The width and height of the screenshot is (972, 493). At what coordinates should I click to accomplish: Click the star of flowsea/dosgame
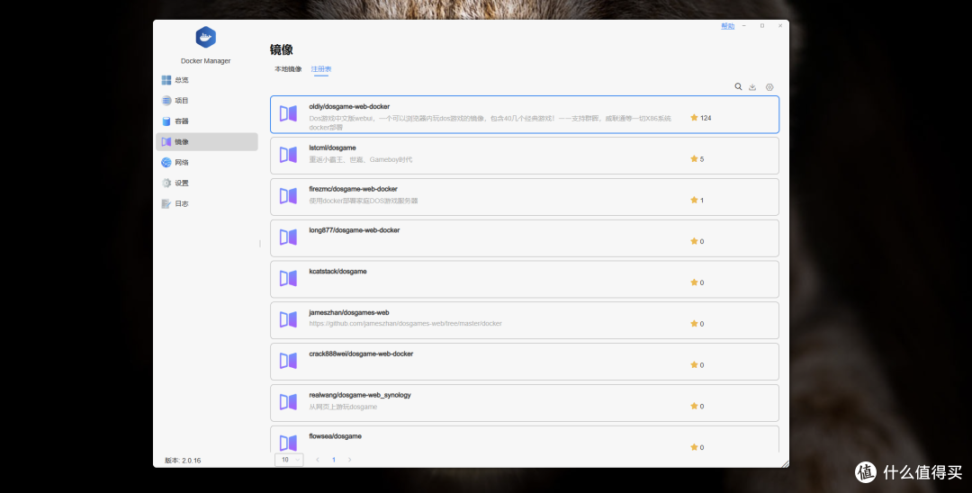point(697,447)
